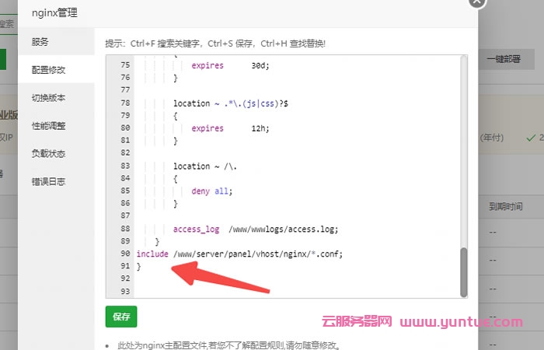This screenshot has height=350, width=544.
Task: Click the closing brace on line 91
Action: [x=139, y=267]
